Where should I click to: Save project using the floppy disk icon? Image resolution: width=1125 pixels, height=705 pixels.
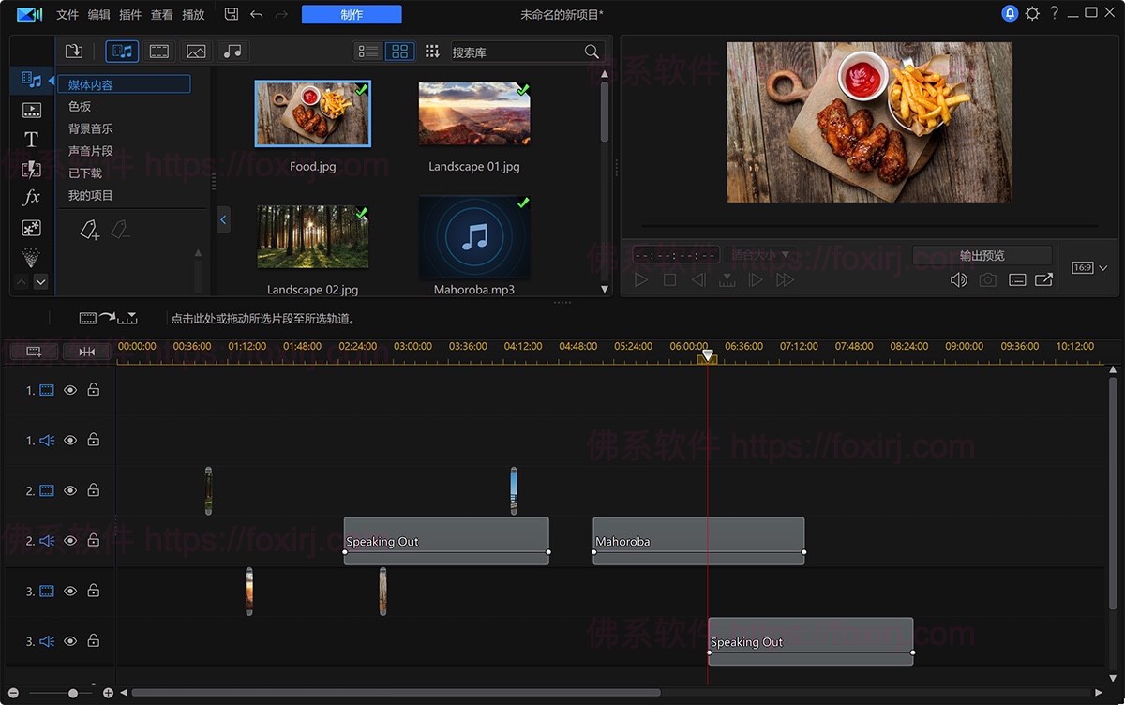pyautogui.click(x=232, y=14)
